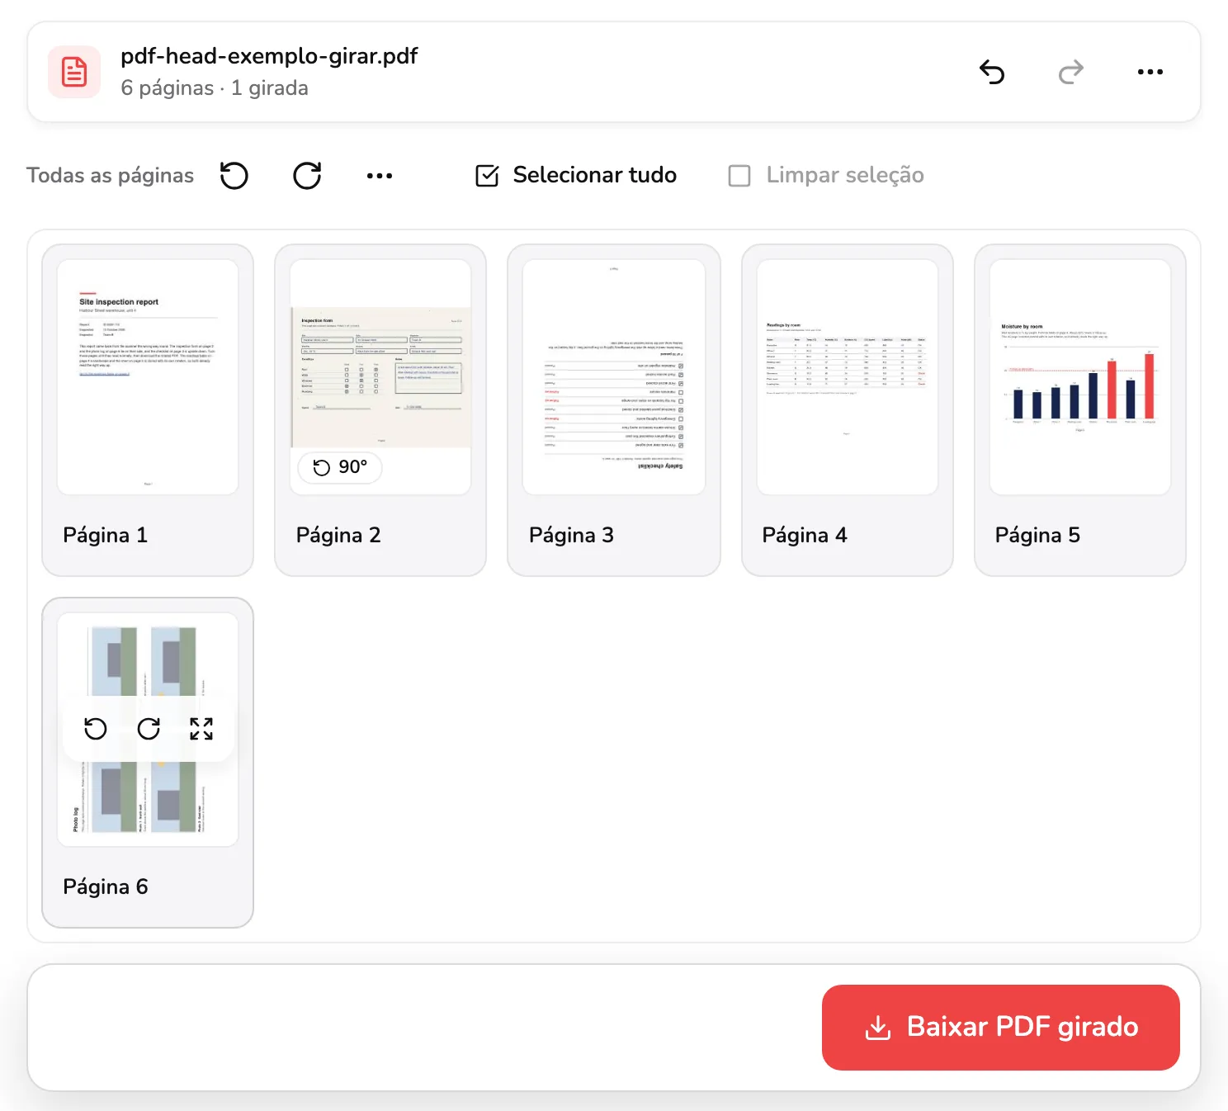The width and height of the screenshot is (1228, 1111).
Task: Click the red PDF file icon
Action: point(74,72)
